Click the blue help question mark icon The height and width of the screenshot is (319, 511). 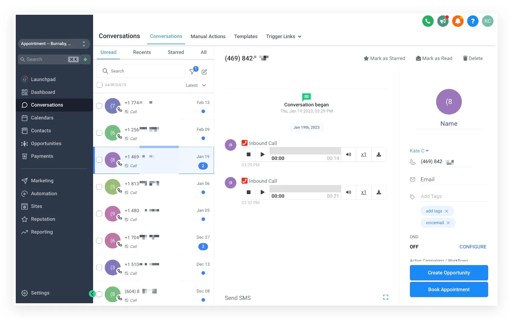pyautogui.click(x=472, y=21)
